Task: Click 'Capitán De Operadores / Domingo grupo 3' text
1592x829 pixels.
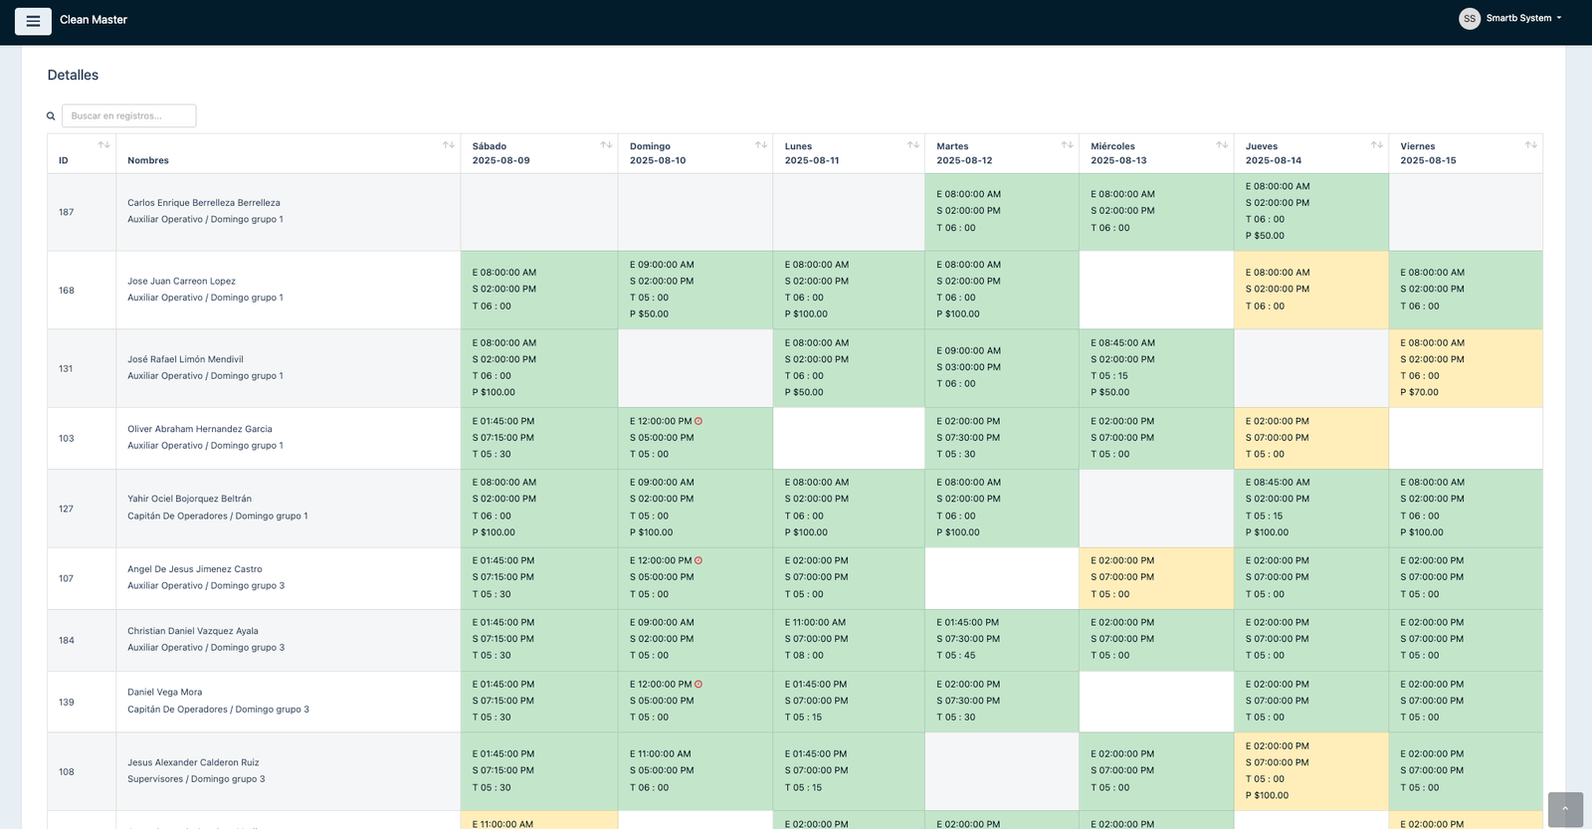Action: 218,710
